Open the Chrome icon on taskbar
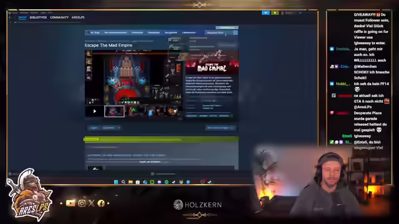 [181, 182]
